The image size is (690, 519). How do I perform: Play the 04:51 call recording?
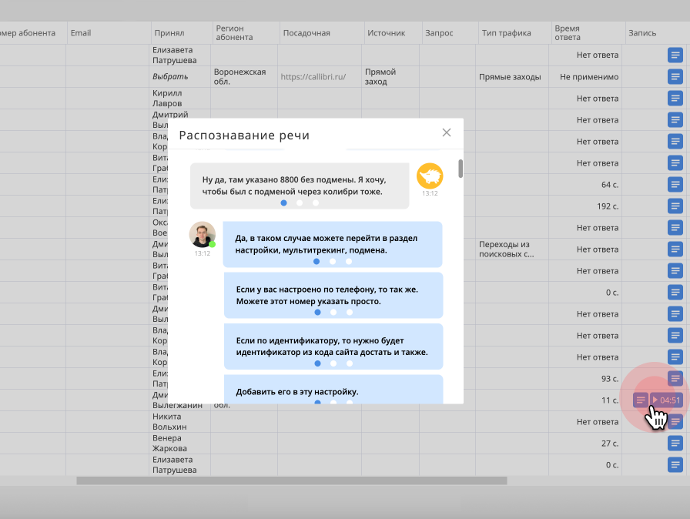click(666, 400)
